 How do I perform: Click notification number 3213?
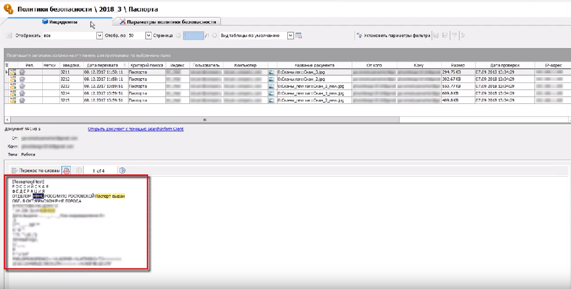tap(65, 86)
